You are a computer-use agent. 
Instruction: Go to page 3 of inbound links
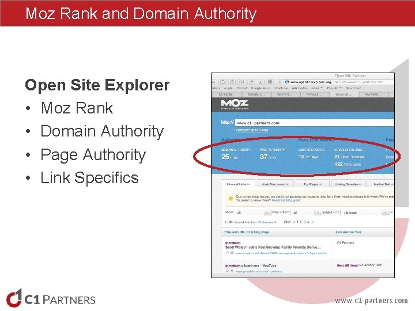[305, 222]
